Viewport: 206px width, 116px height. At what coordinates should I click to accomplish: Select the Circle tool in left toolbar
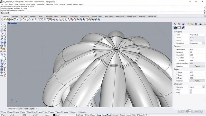pyautogui.click(x=2, y=30)
